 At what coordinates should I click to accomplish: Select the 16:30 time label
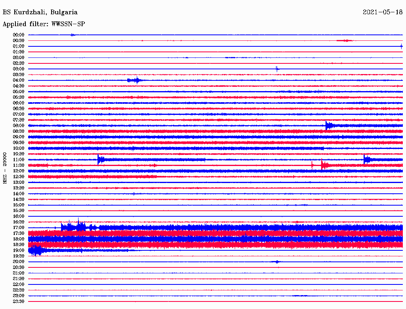coord(19,222)
